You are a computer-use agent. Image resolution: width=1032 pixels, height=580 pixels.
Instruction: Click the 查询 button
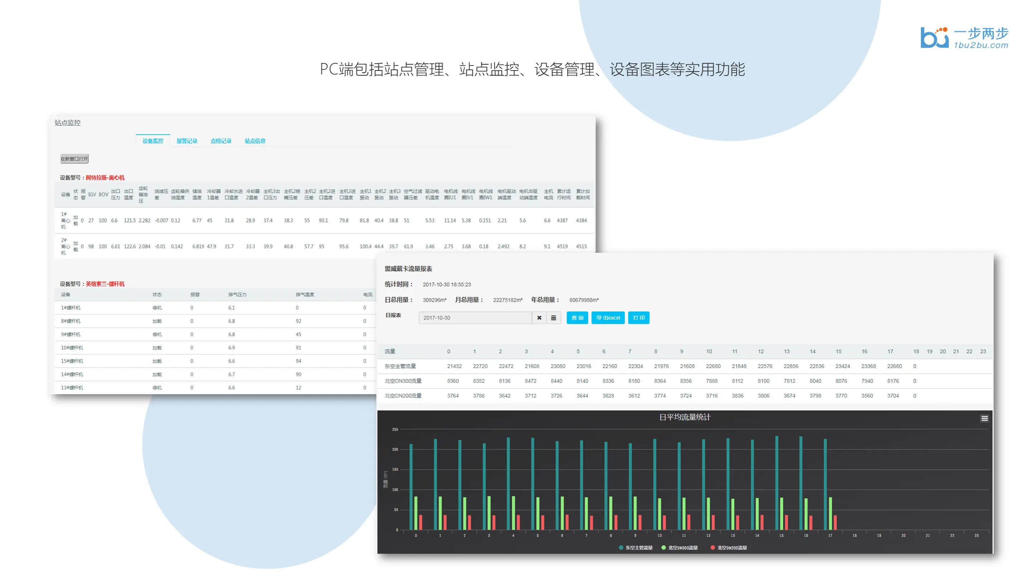coord(577,318)
